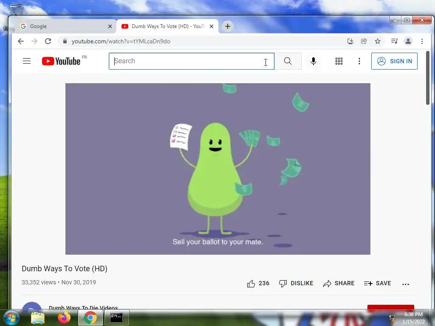Click the SAVE to playlist button
This screenshot has height=326, width=435.
pyautogui.click(x=377, y=283)
